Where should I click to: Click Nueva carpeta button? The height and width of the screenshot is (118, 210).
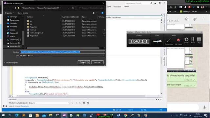[23, 13]
